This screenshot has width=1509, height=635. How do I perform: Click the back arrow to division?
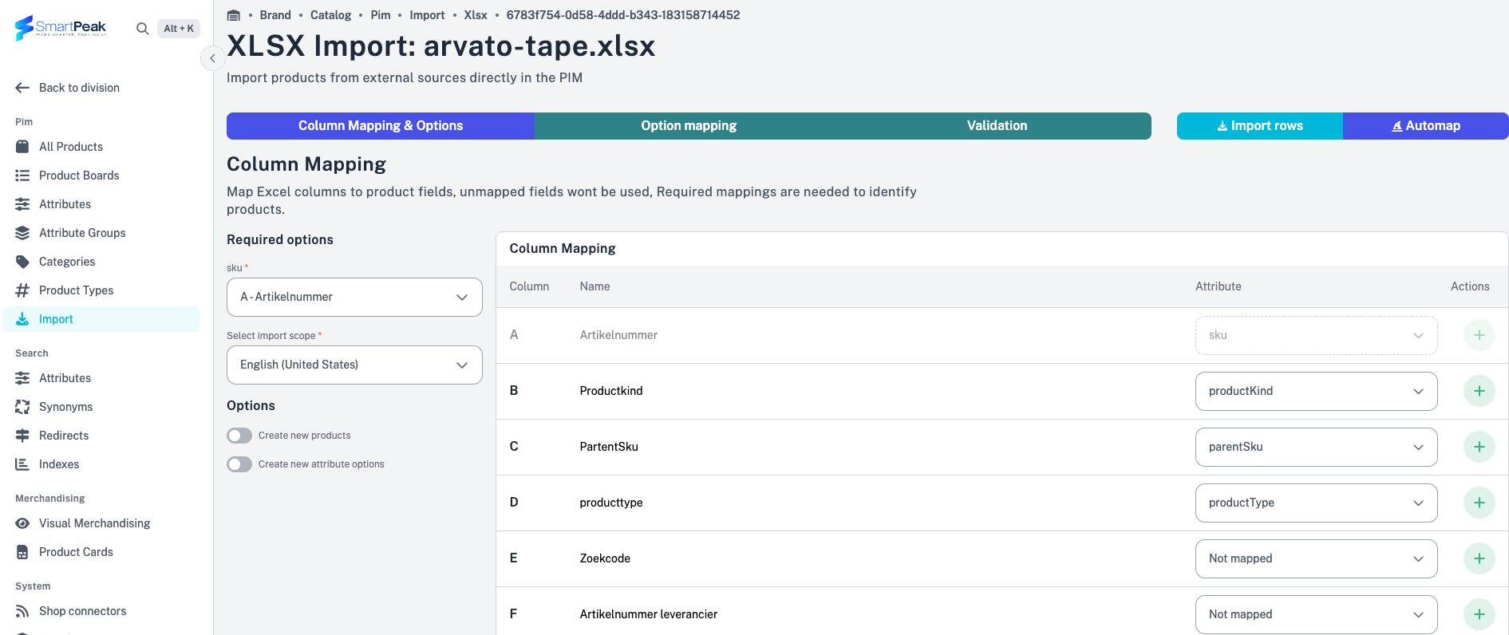pos(22,88)
